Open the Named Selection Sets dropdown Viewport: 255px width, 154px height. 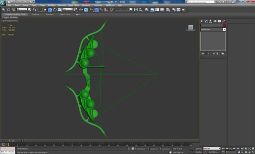pyautogui.click(x=123, y=9)
